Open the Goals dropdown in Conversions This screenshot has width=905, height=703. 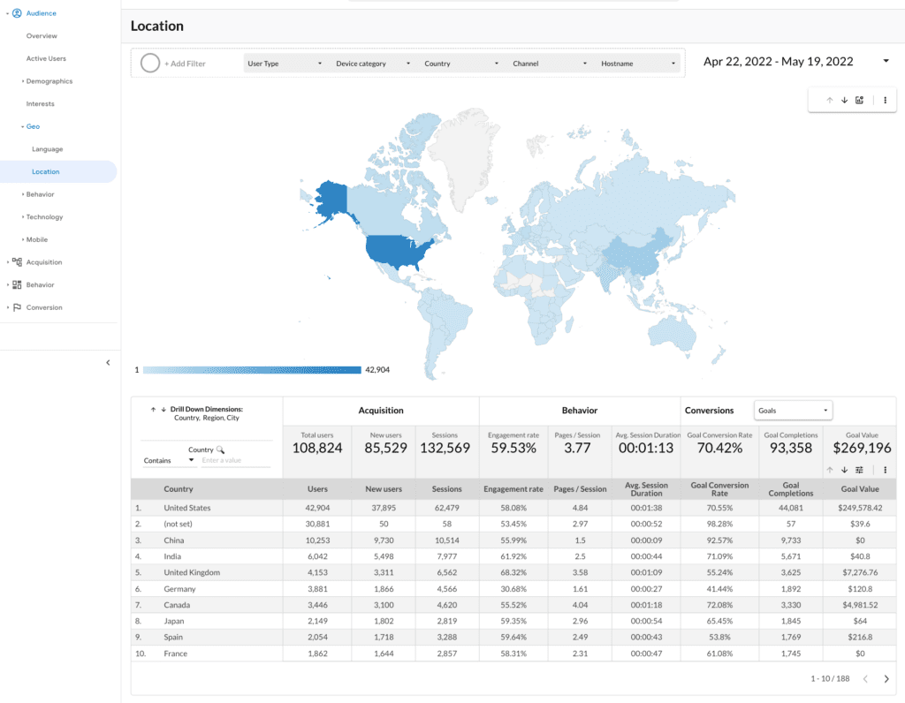coord(793,410)
